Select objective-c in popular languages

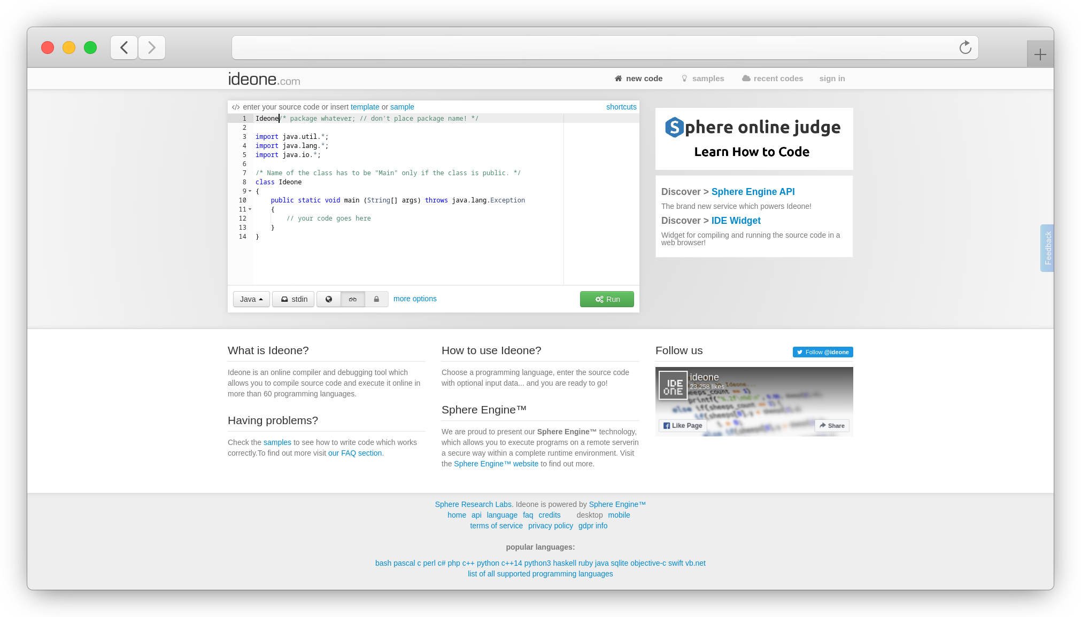tap(648, 563)
